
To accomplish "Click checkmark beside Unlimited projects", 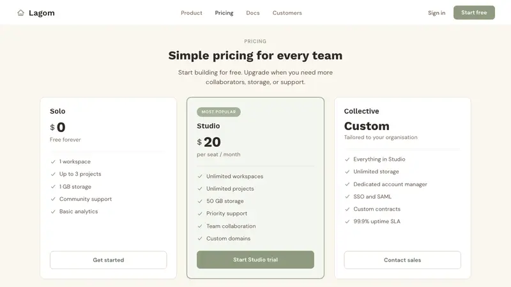I will pos(200,189).
